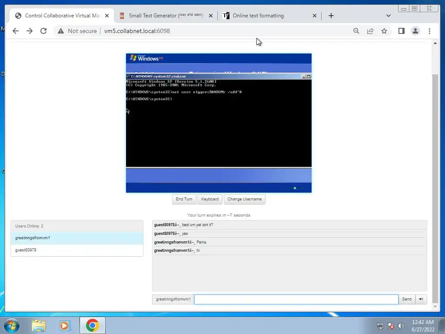Open Action Center flag tray icon

pos(391,326)
